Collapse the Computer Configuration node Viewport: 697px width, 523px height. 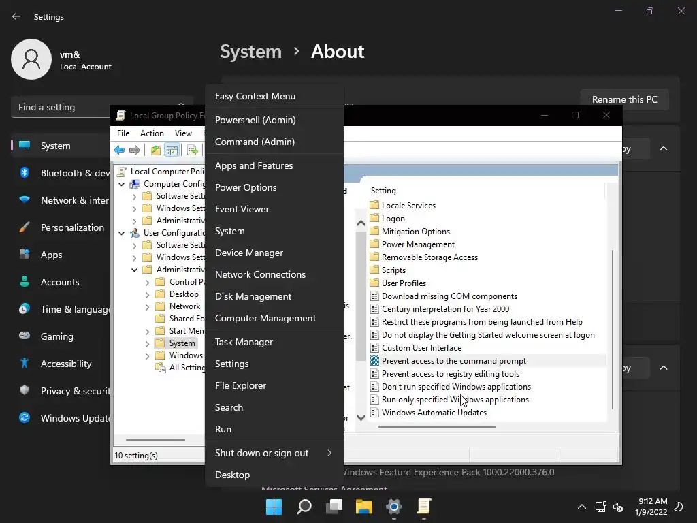121,184
